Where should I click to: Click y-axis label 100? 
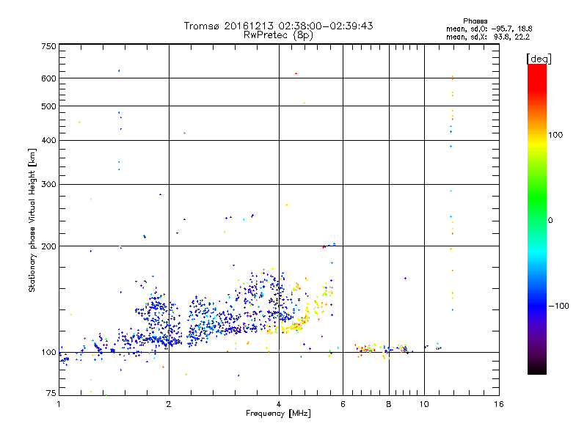tap(48, 353)
